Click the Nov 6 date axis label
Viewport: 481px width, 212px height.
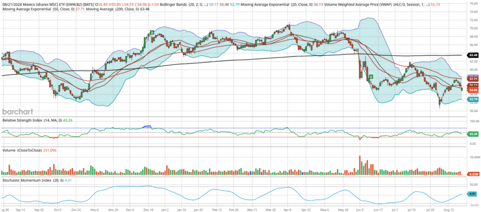[94, 210]
